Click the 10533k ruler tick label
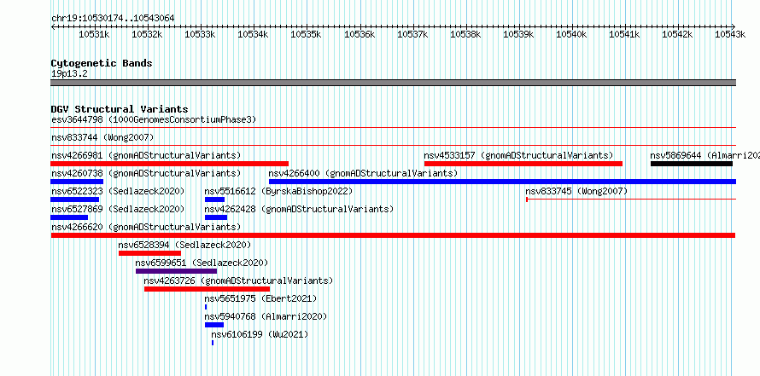The image size is (760, 376). tap(200, 34)
